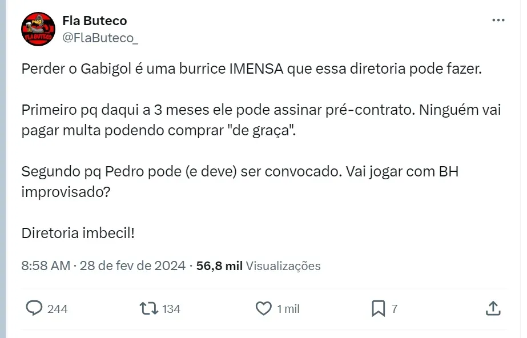
Task: Open the Fla Buteco profile avatar
Action: [38, 29]
